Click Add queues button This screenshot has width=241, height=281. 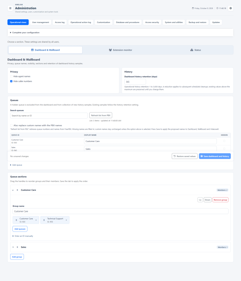(x=20, y=229)
